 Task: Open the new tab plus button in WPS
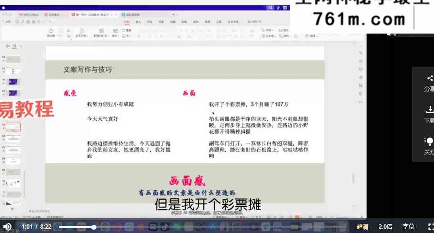click(173, 14)
